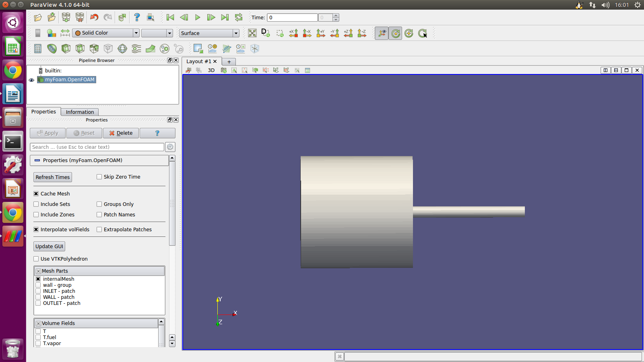Open the Surface representation dropdown
This screenshot has width=644, height=362.
click(x=209, y=33)
